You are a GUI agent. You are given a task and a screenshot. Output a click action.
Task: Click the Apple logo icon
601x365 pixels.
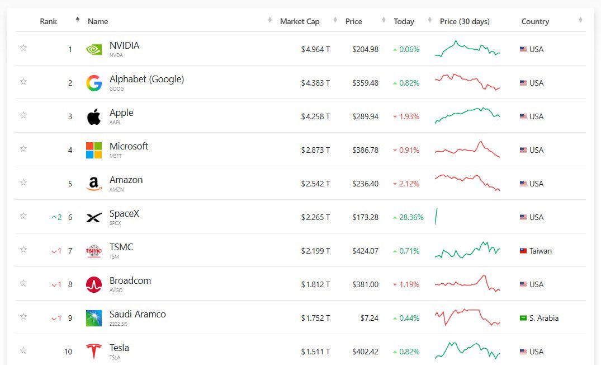tap(94, 116)
